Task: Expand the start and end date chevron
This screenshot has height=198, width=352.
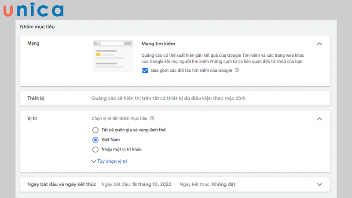Action: [319, 184]
